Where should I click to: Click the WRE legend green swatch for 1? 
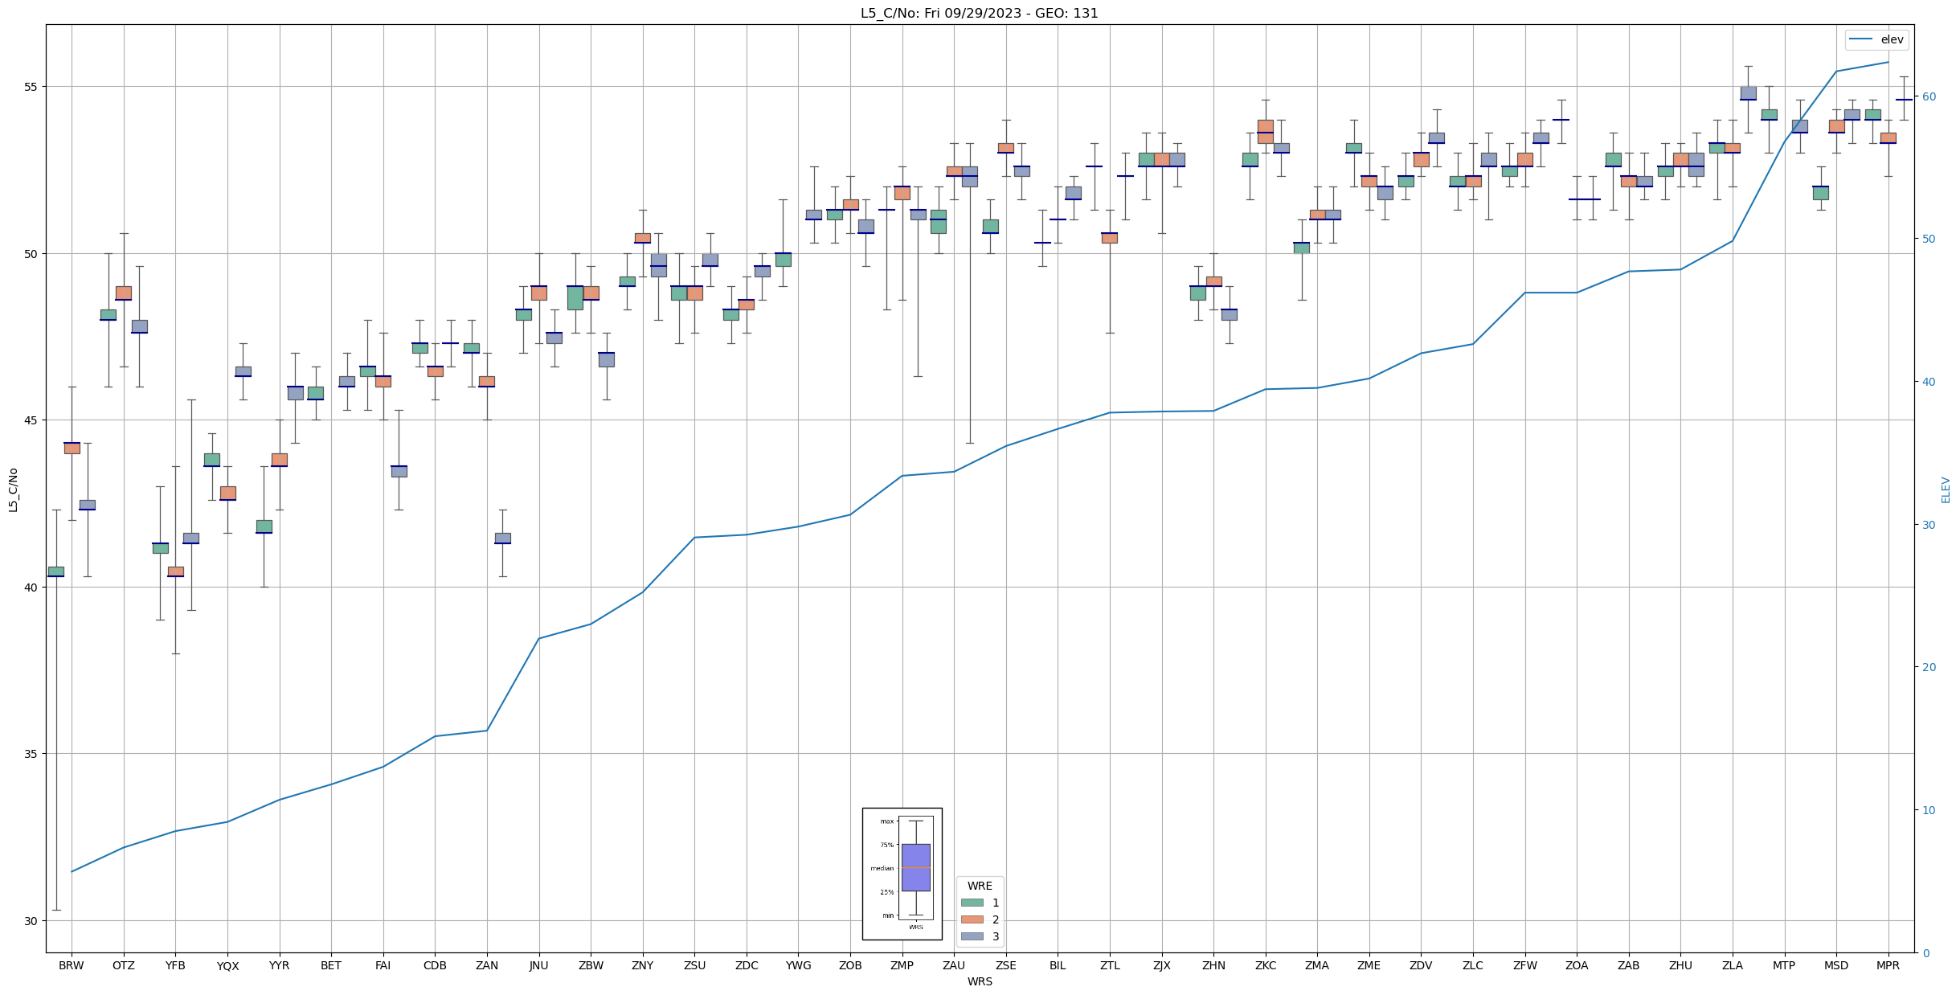(x=972, y=903)
